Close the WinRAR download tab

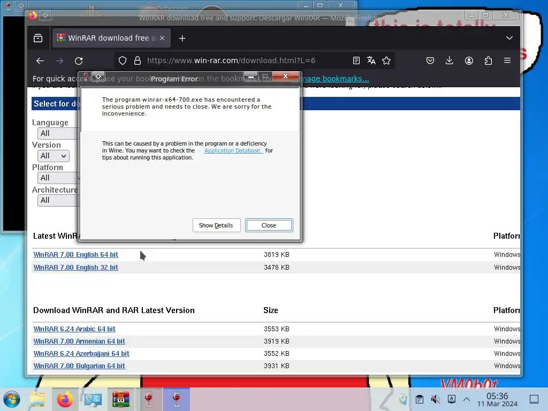(x=162, y=38)
